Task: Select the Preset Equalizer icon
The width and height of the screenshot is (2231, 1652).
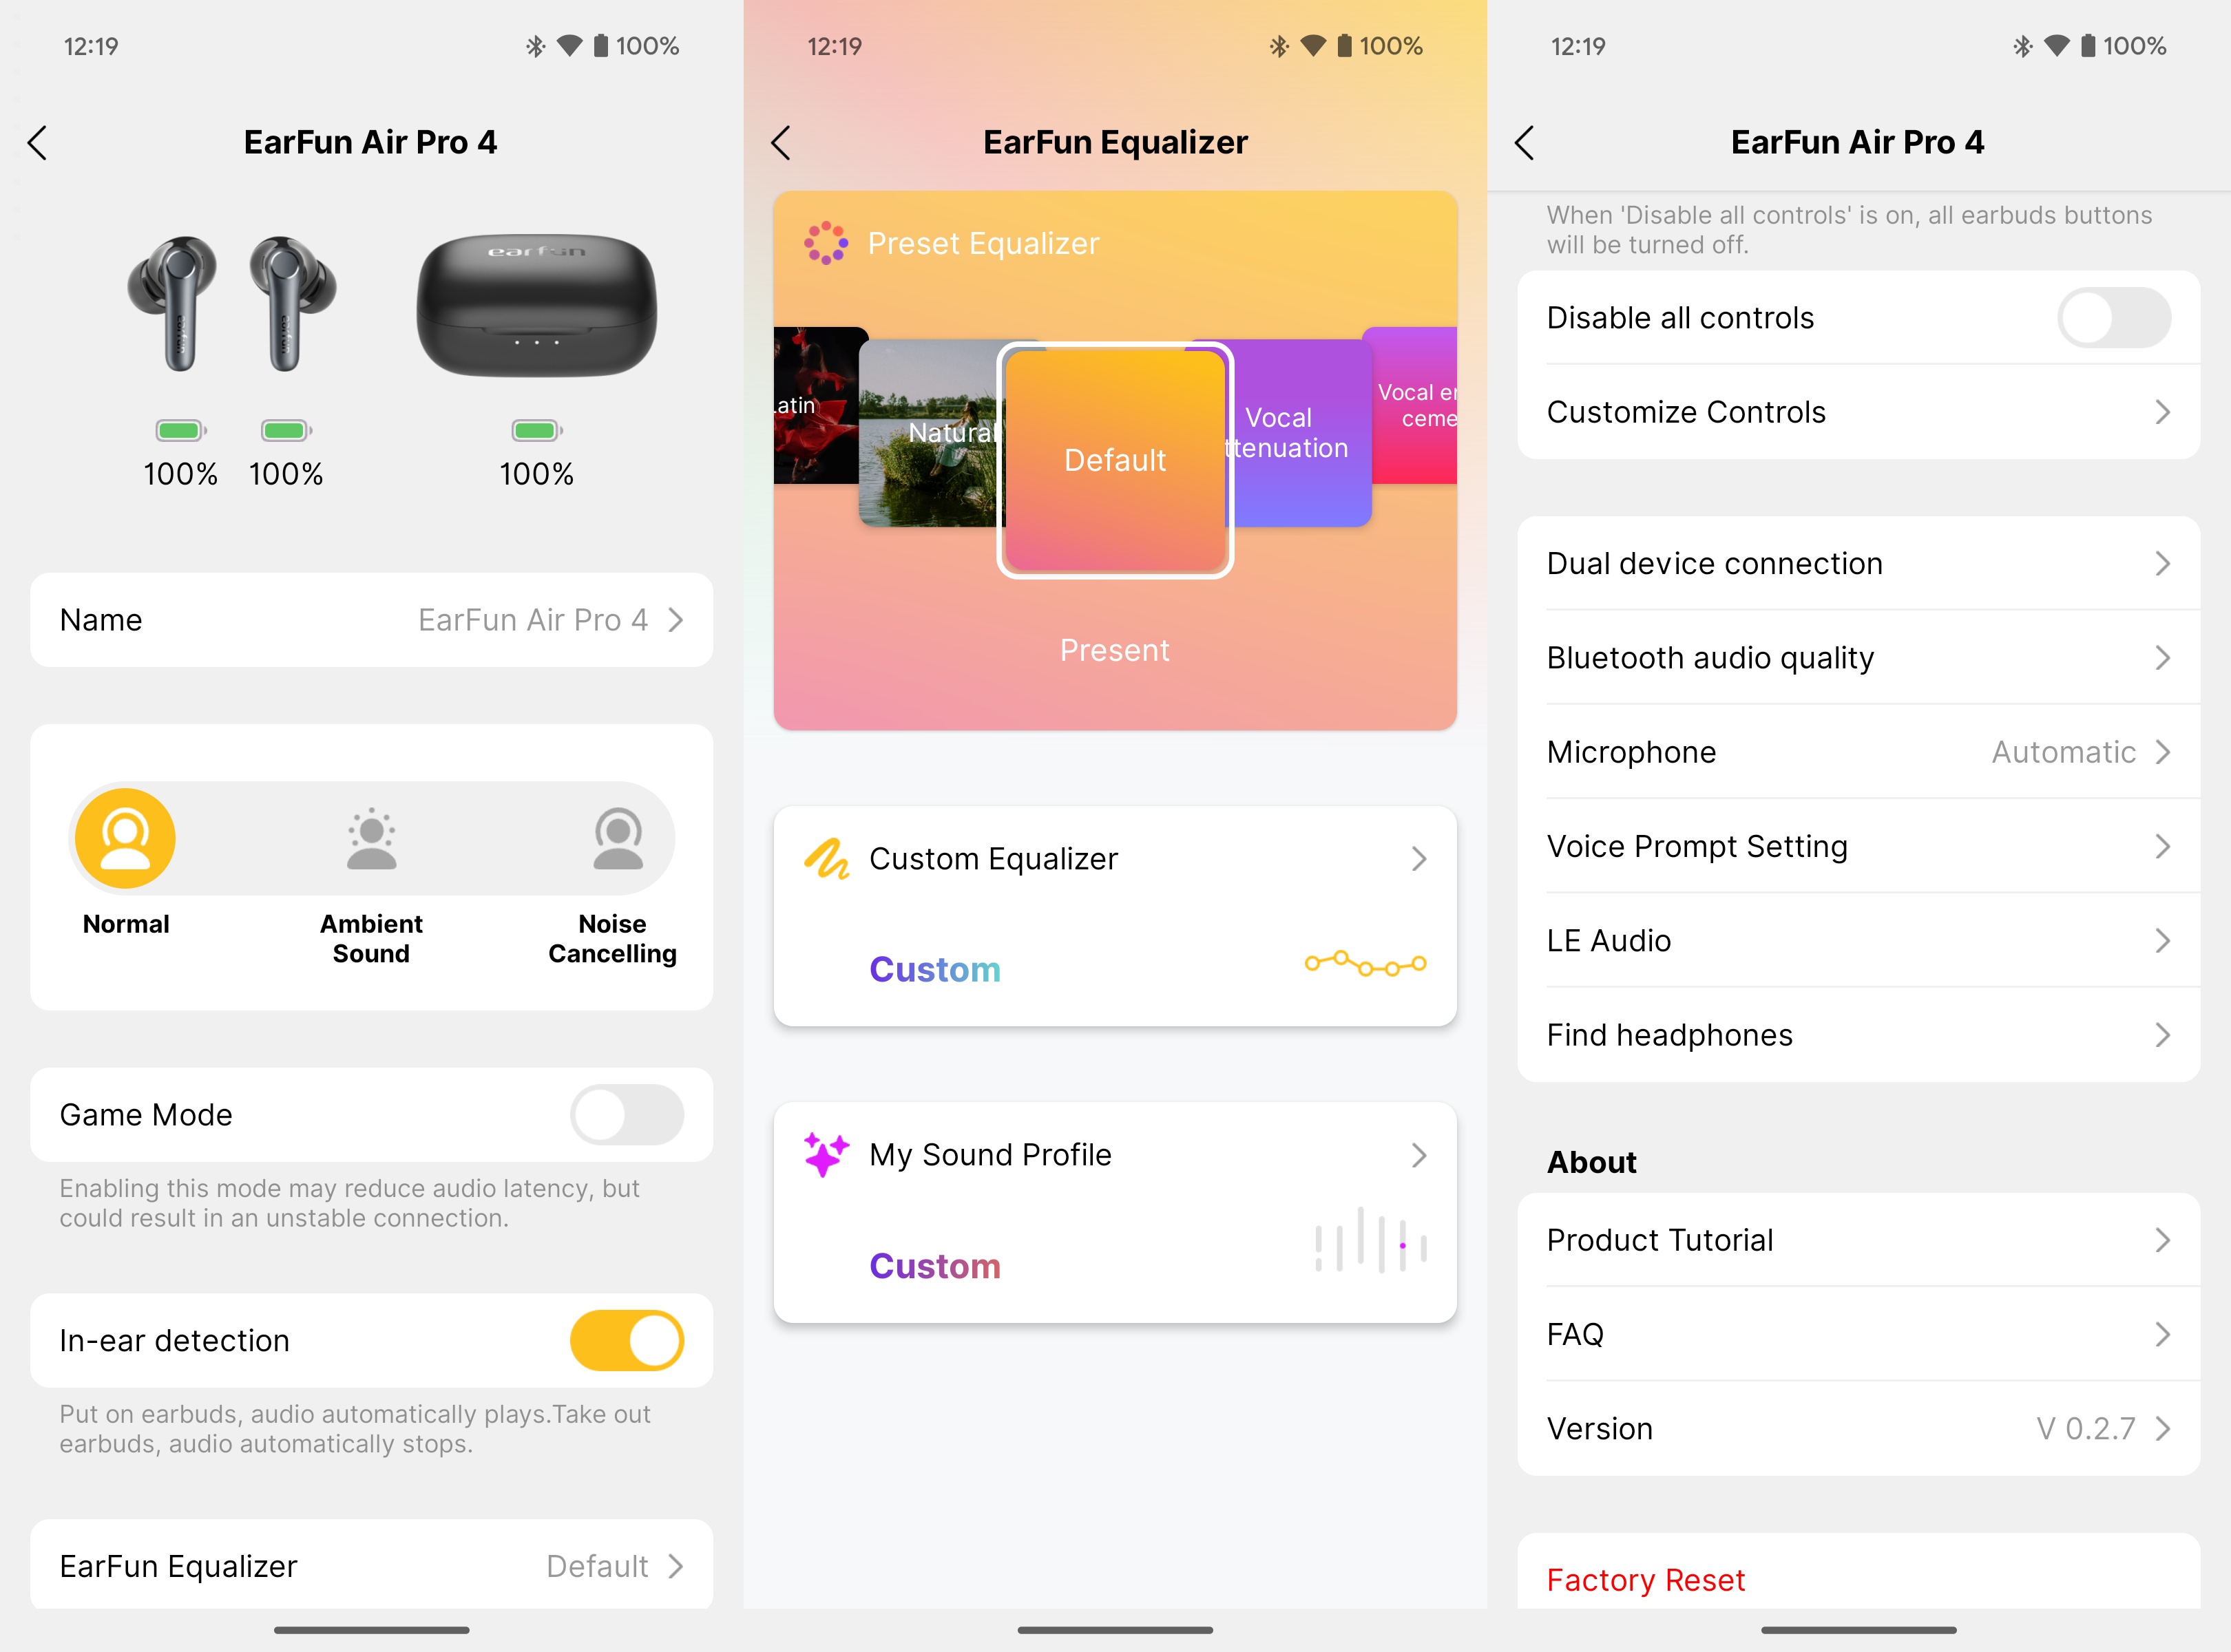Action: tap(830, 243)
